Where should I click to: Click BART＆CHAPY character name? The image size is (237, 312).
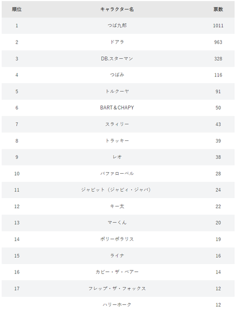[x=117, y=108]
